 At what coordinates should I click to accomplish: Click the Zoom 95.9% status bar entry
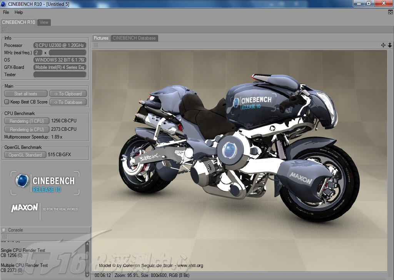click(x=127, y=275)
